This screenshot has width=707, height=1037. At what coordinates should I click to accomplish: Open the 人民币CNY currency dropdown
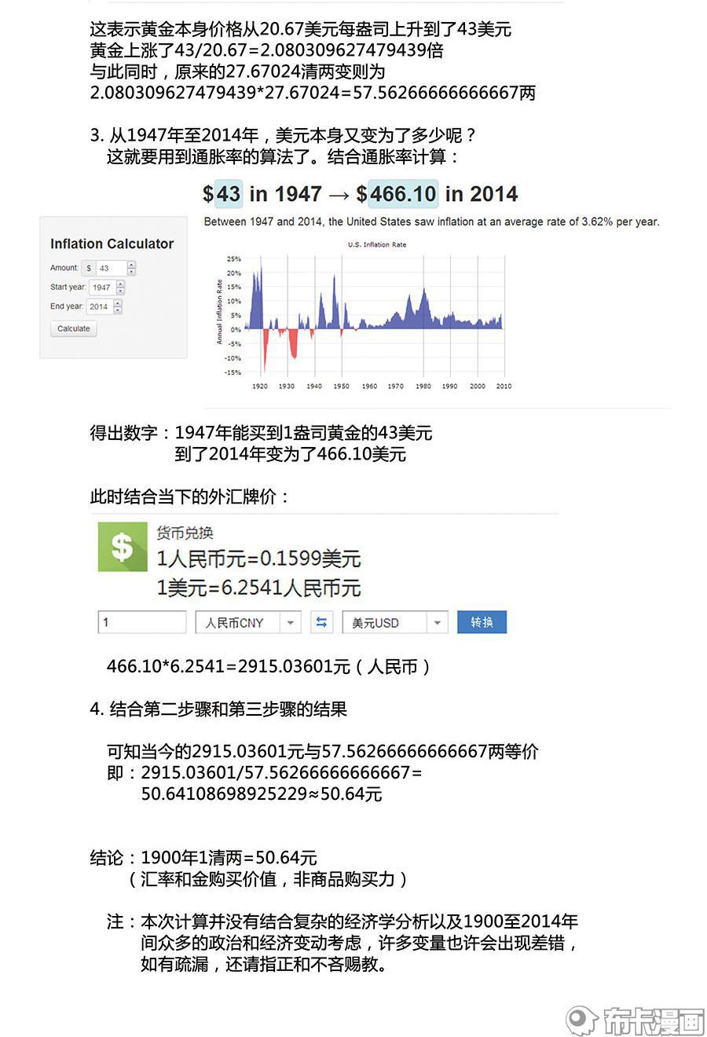pyautogui.click(x=247, y=622)
